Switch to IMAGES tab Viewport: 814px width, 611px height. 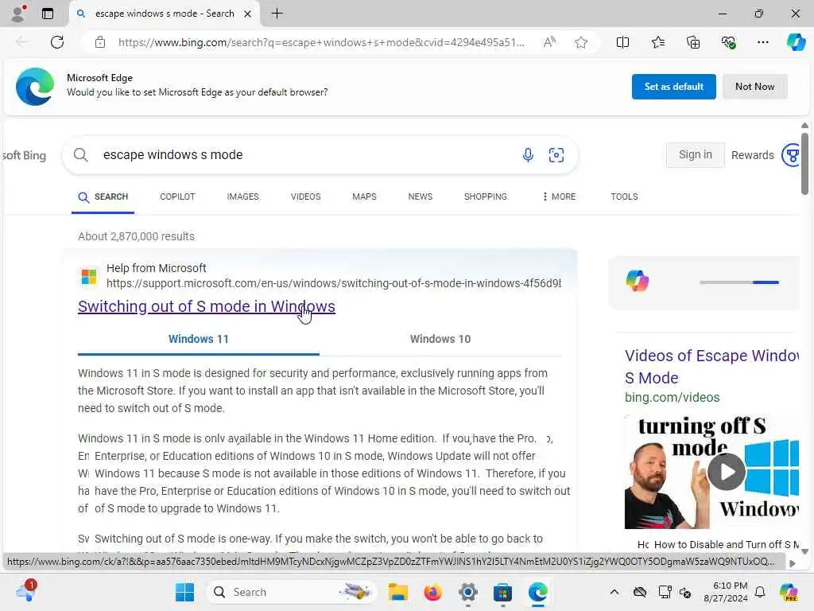click(x=243, y=197)
